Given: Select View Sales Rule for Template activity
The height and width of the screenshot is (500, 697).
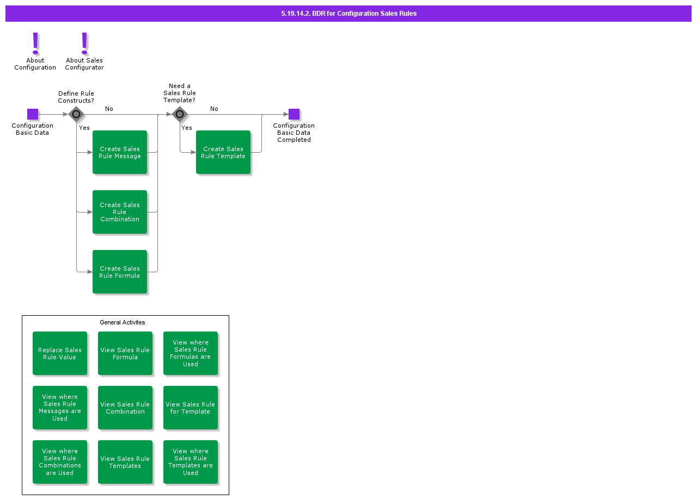Looking at the screenshot, I should [191, 408].
